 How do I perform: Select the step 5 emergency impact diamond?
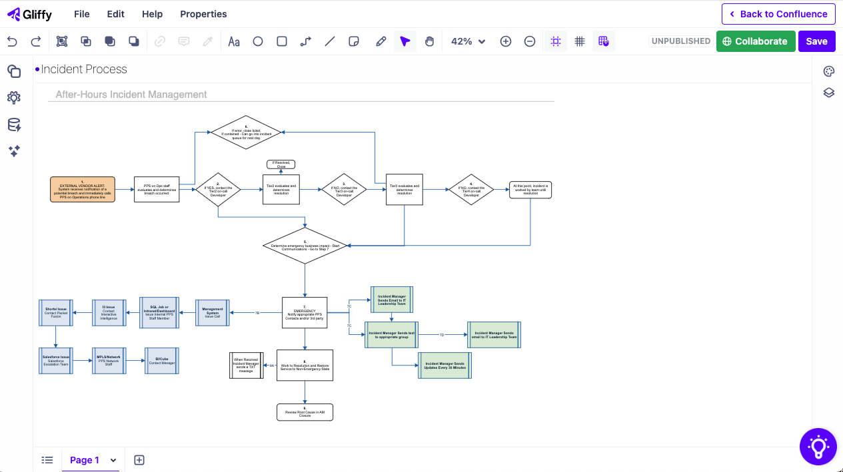[305, 246]
